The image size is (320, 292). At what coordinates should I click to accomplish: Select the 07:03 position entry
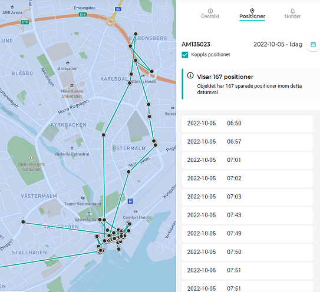[x=247, y=197]
